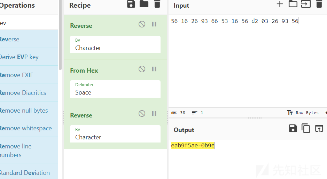Set breakpoint on last Reverse operation
Screen dimensions: 327x179
[154, 113]
